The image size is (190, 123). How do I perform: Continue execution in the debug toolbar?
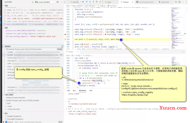pos(83,2)
